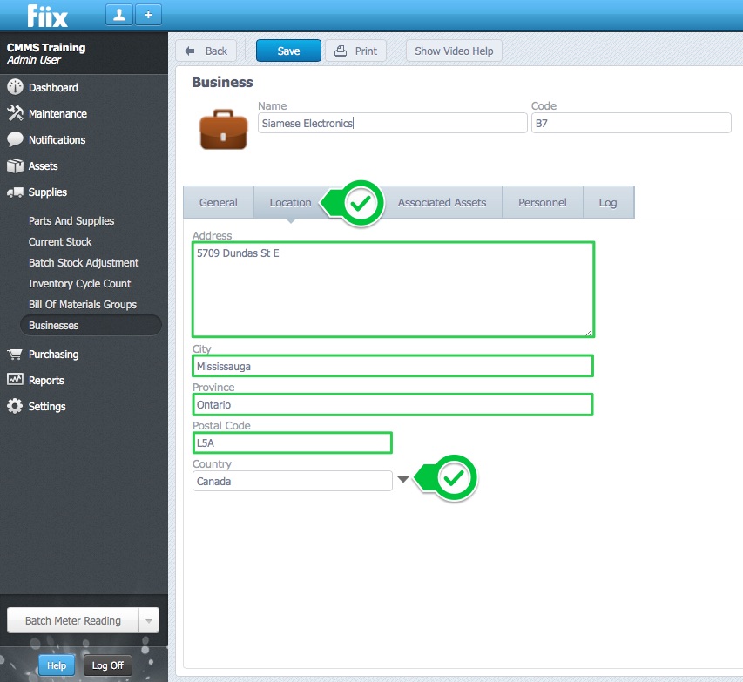Image resolution: width=743 pixels, height=682 pixels.
Task: Switch to the Location tab
Action: click(290, 202)
